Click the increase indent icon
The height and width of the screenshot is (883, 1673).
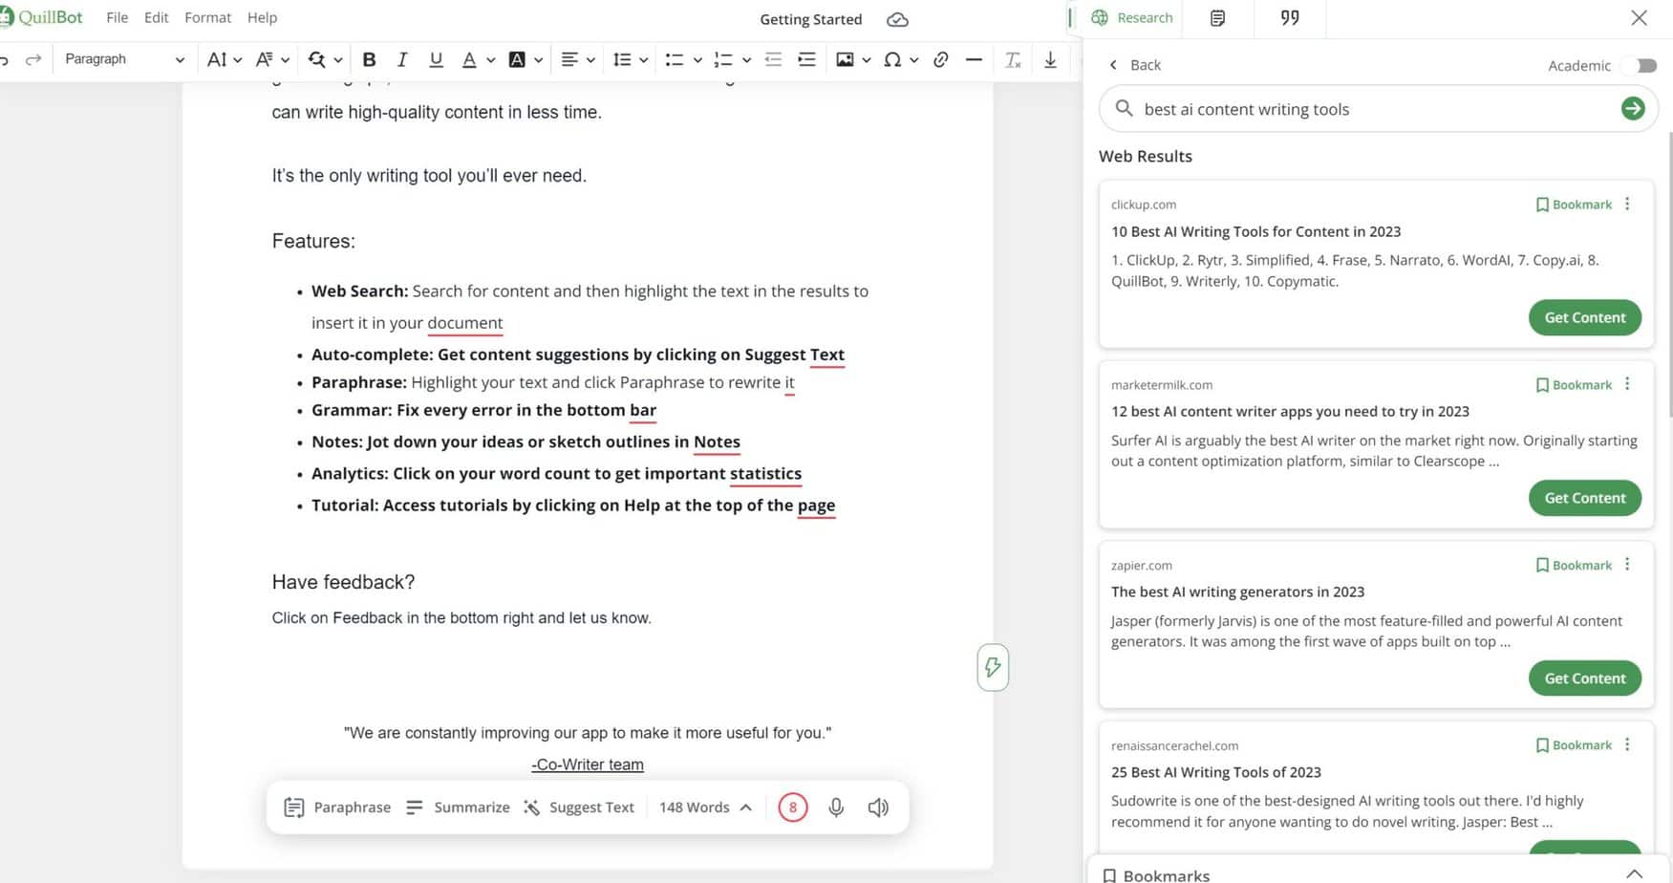(x=806, y=59)
